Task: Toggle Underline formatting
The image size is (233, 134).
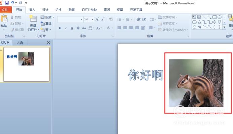Action: click(x=72, y=28)
